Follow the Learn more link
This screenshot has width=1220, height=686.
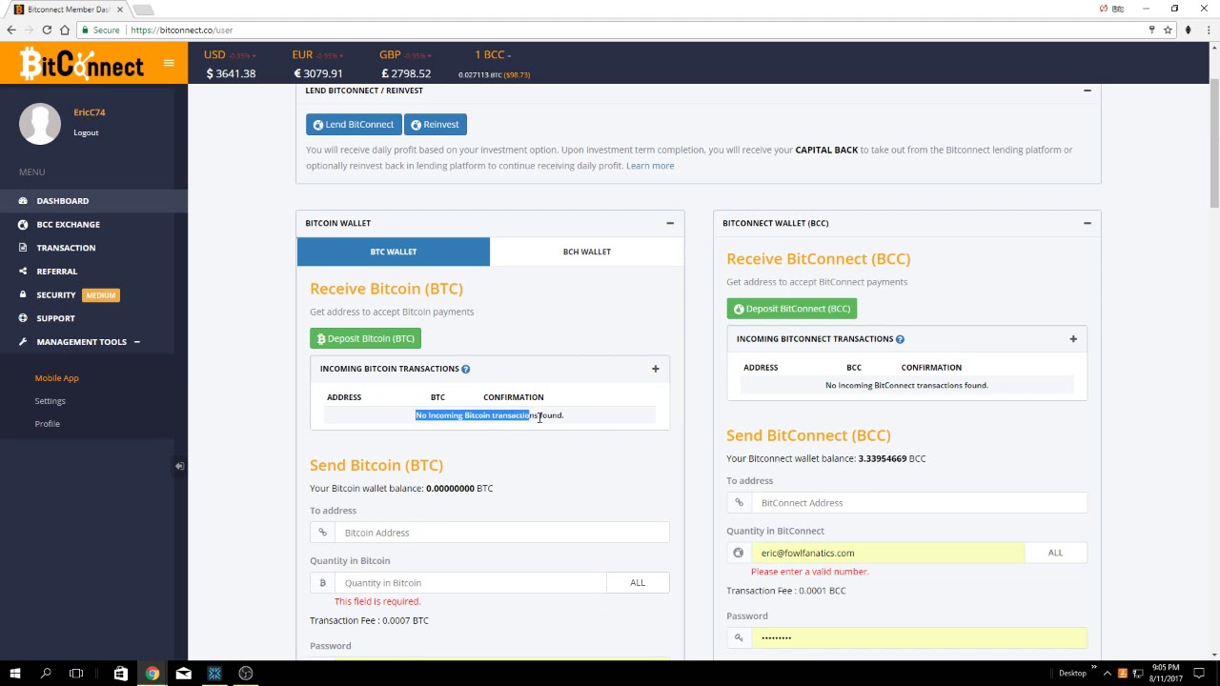click(x=650, y=166)
